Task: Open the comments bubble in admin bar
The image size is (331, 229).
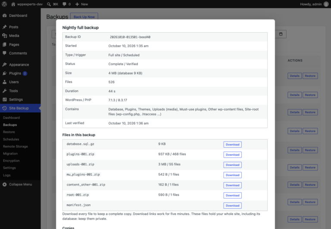Action: pyautogui.click(x=64, y=4)
